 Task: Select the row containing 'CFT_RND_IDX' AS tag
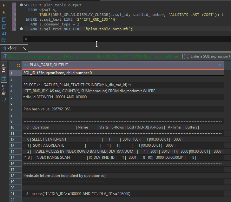coord(123,91)
